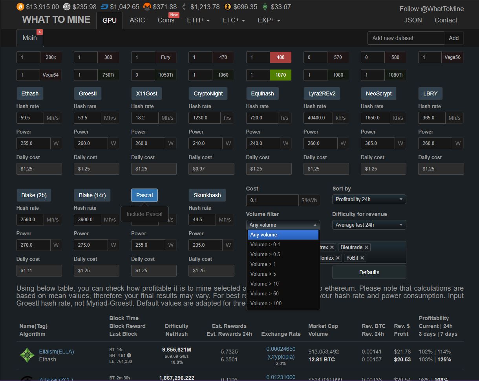Click the Equihash power input field
479x381 pixels.
pyautogui.click(x=263, y=143)
